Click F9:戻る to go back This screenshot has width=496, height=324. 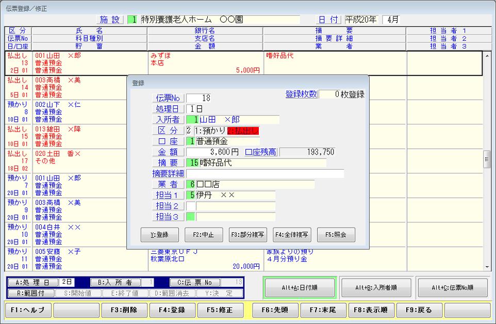418,311
